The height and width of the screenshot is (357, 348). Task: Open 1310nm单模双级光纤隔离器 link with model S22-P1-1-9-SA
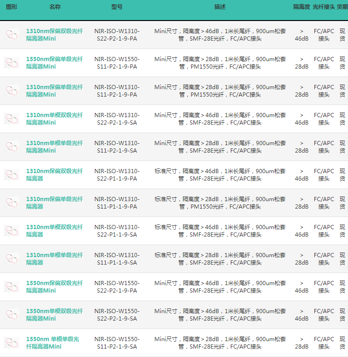[x=54, y=231]
